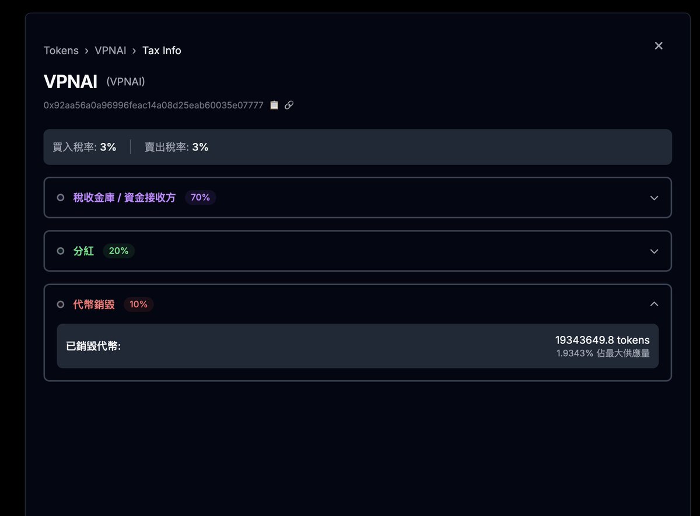Click the 代幣銷毀 heading

pos(94,304)
